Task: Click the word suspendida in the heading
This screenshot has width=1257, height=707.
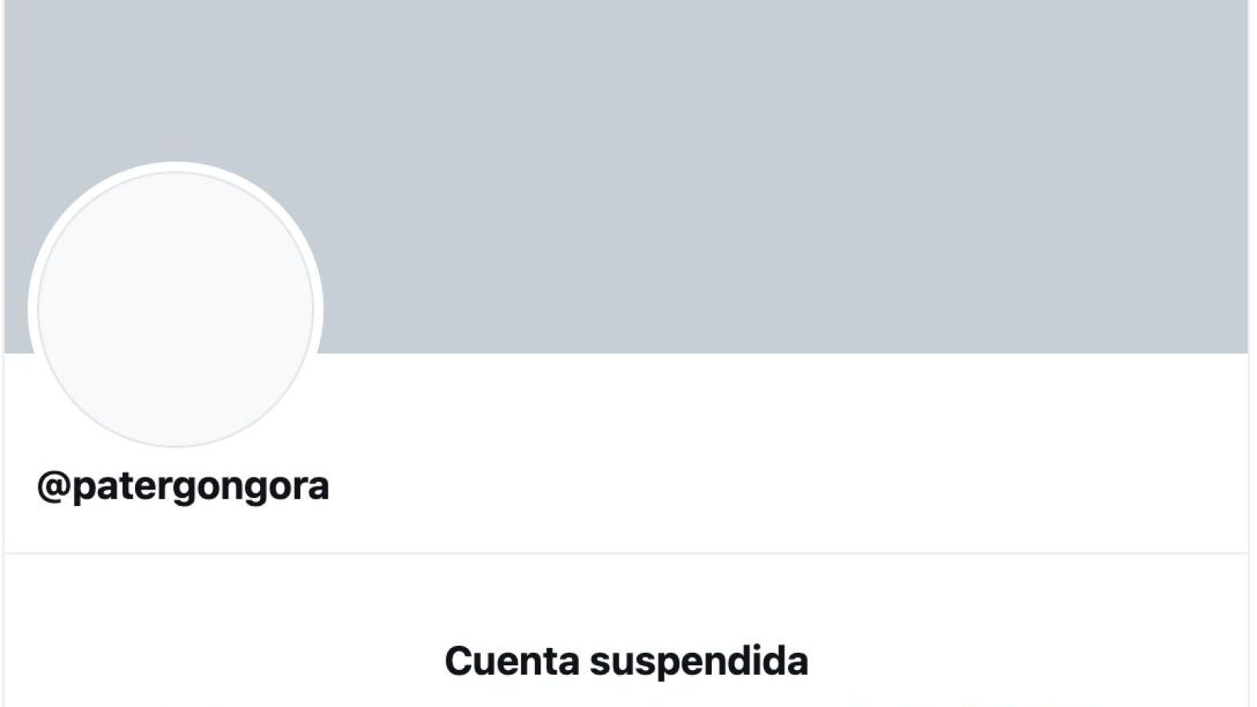Action: [699, 661]
